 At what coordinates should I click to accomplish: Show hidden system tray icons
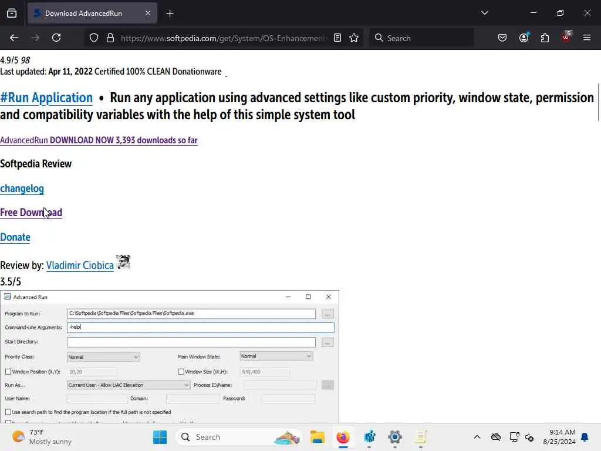pos(477,437)
